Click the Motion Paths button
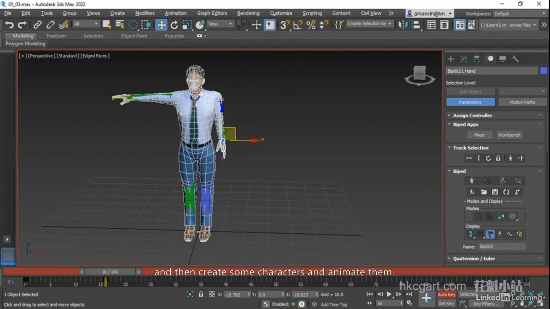 [x=522, y=102]
